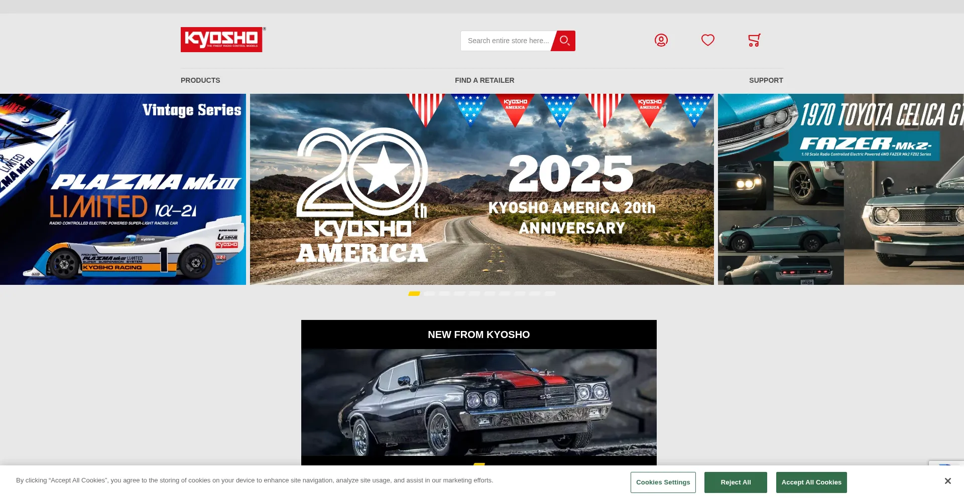
Task: Click Reject All cookies
Action: click(x=735, y=482)
